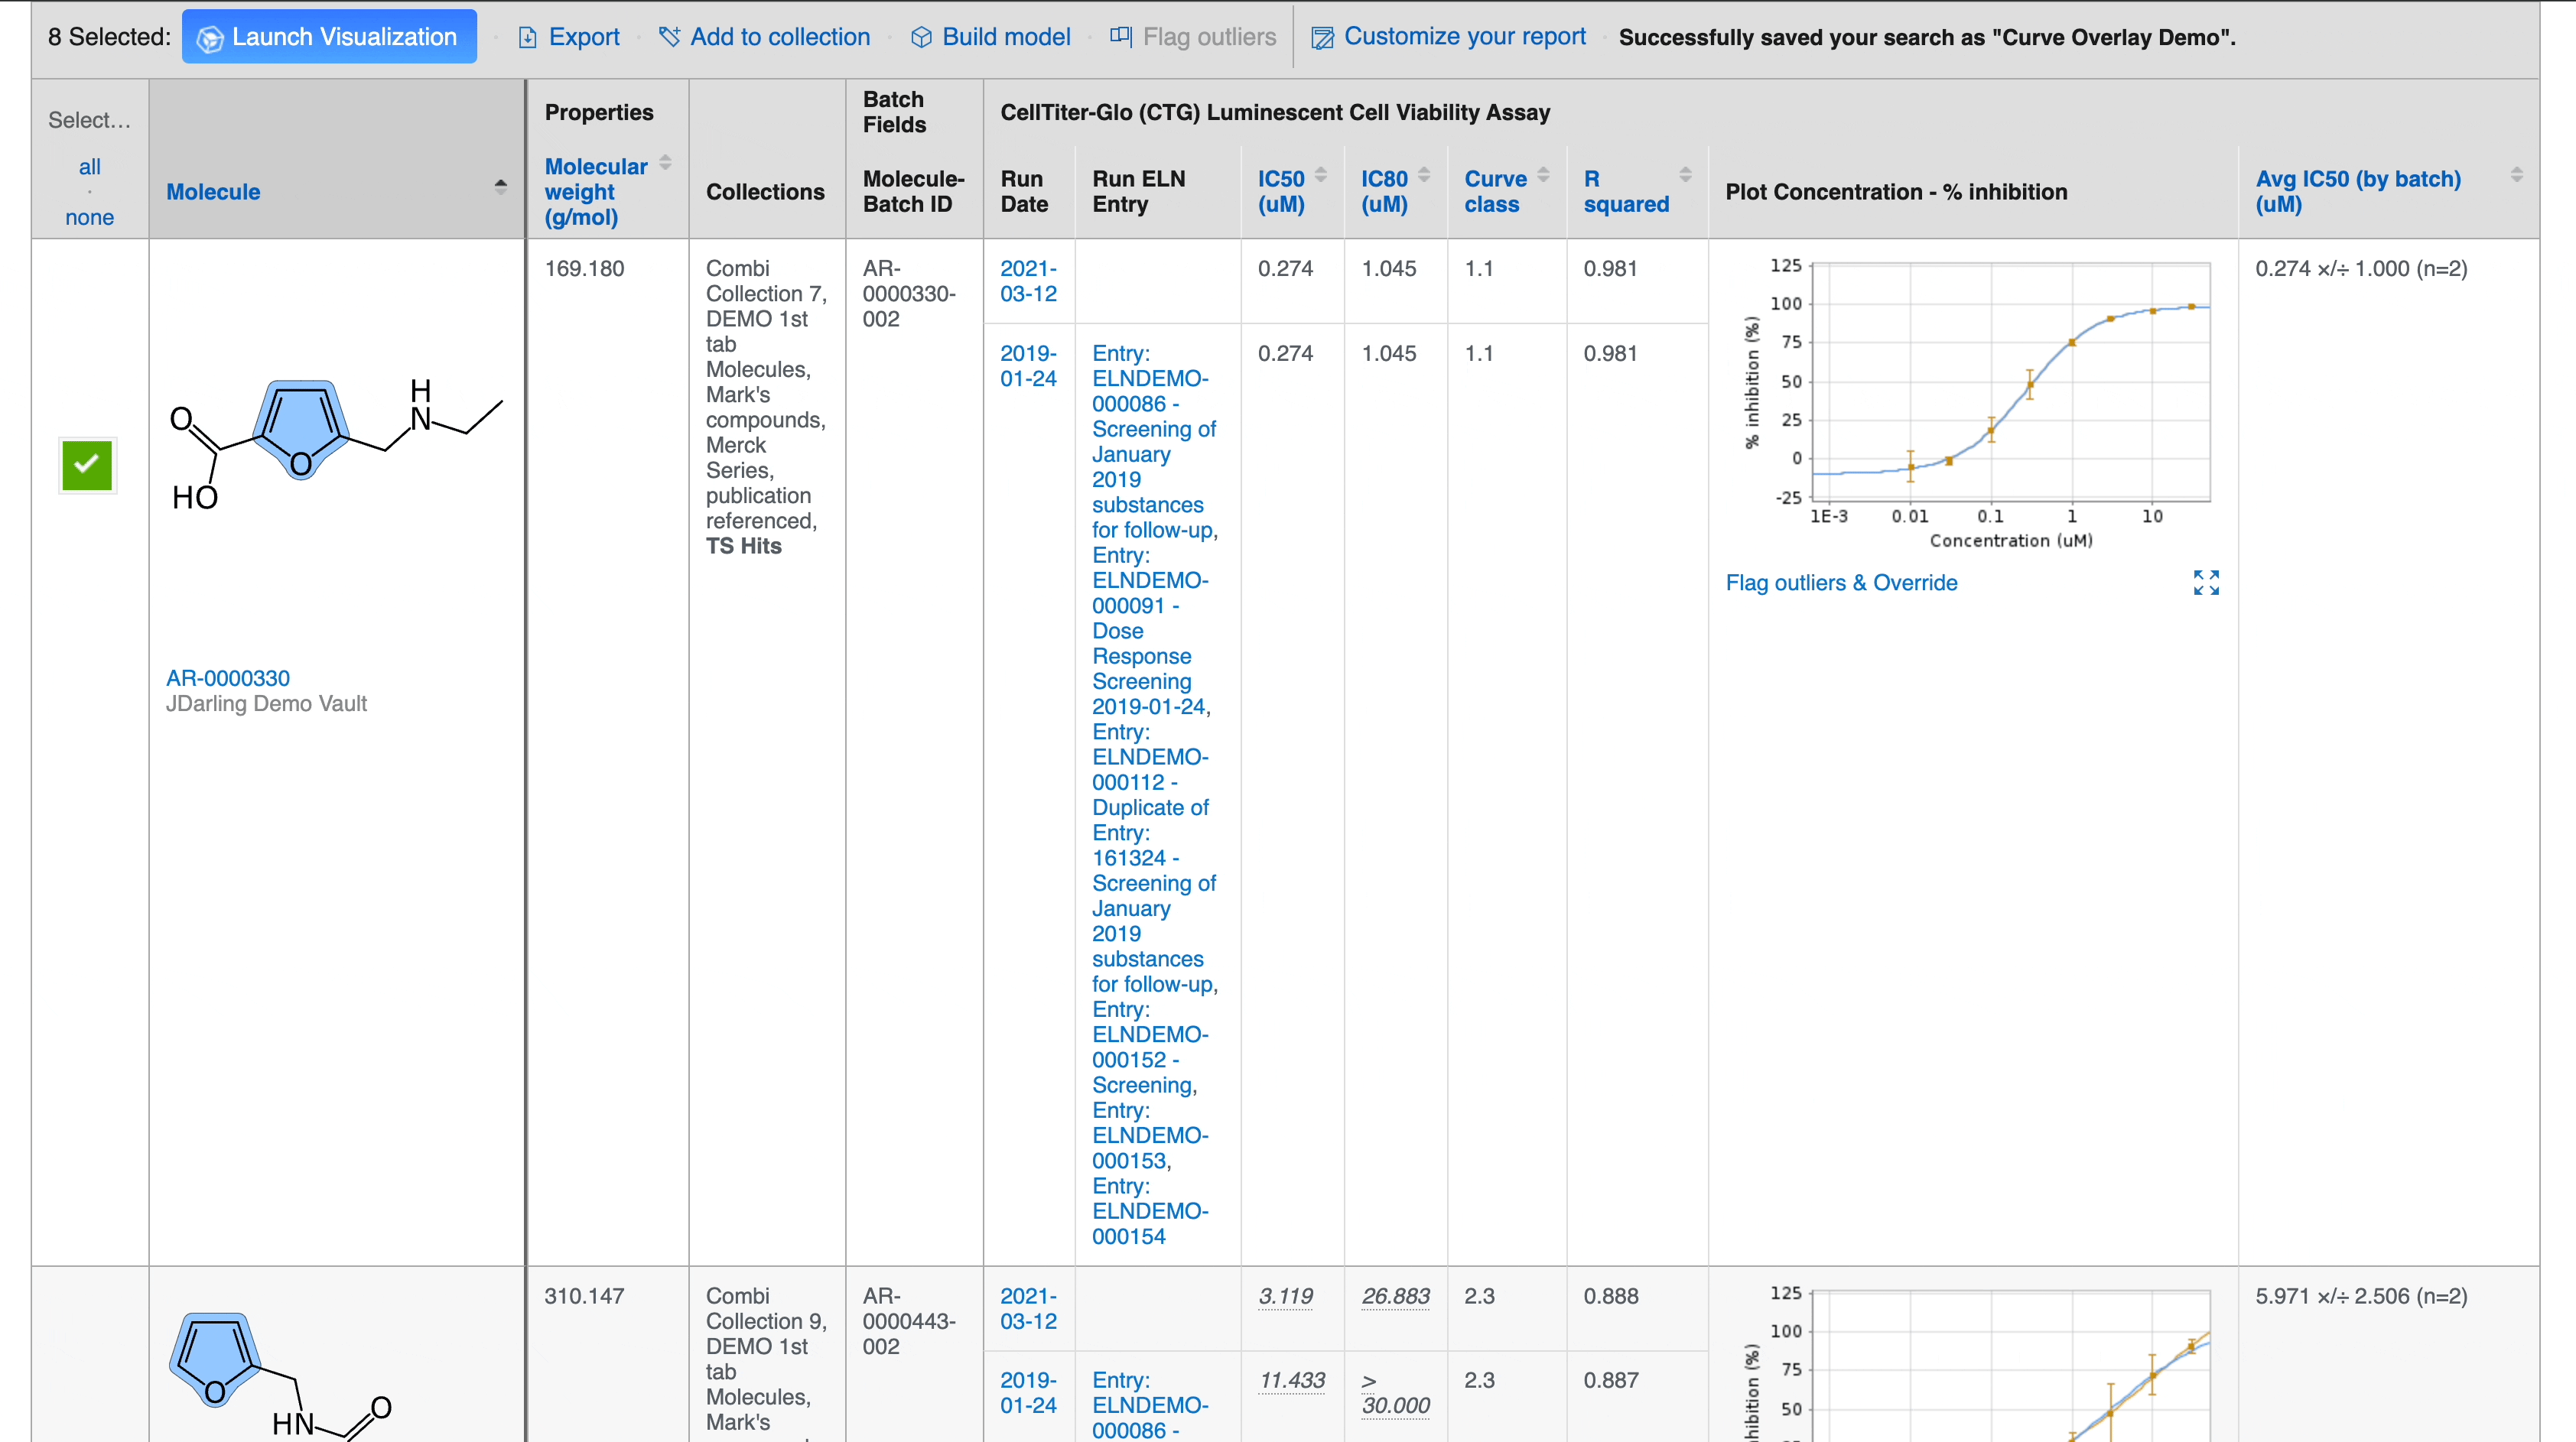Image resolution: width=2576 pixels, height=1442 pixels.
Task: Open run date 2019-01-24 for AR-0000443-002
Action: 1028,1393
